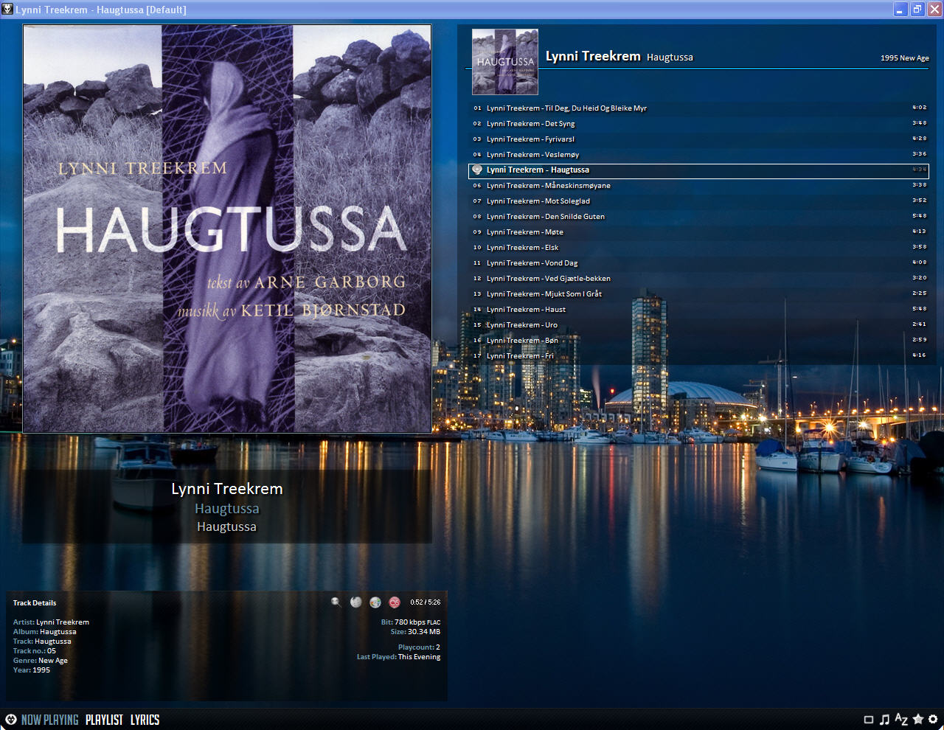The image size is (944, 730).
Task: Select track 06 Måneskinsmøyane
Action: (548, 186)
